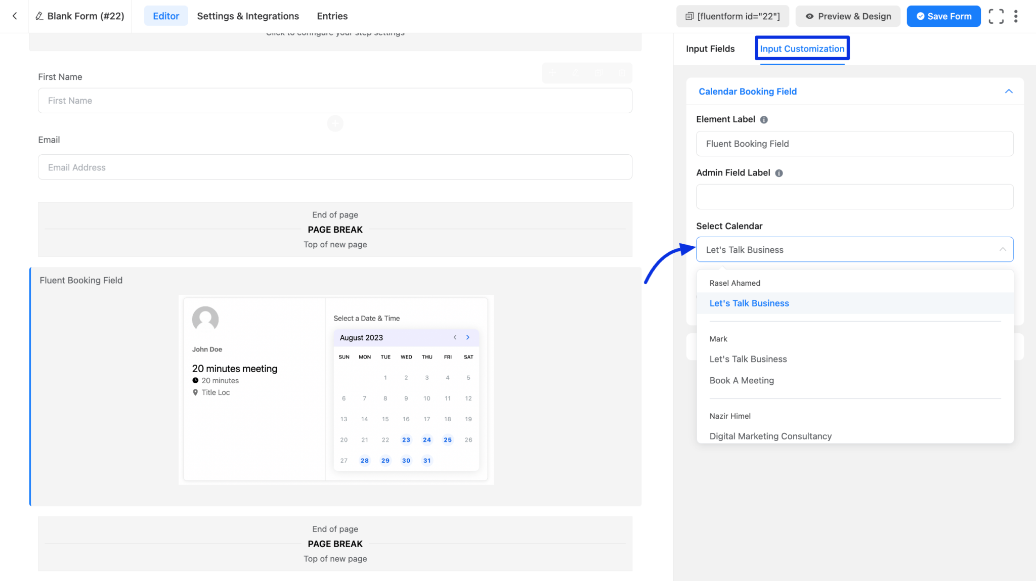Advance to next month in the calendar preview
The width and height of the screenshot is (1036, 581).
click(x=467, y=337)
